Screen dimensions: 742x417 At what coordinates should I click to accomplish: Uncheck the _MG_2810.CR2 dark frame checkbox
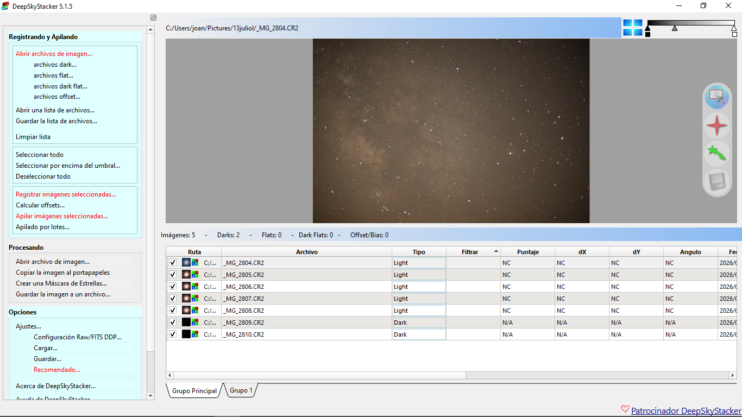[173, 334]
